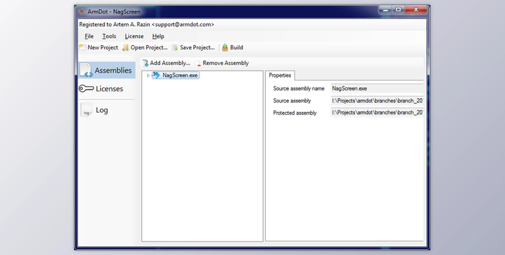The width and height of the screenshot is (505, 255).
Task: Close the ArmDot window
Action: (416, 10)
